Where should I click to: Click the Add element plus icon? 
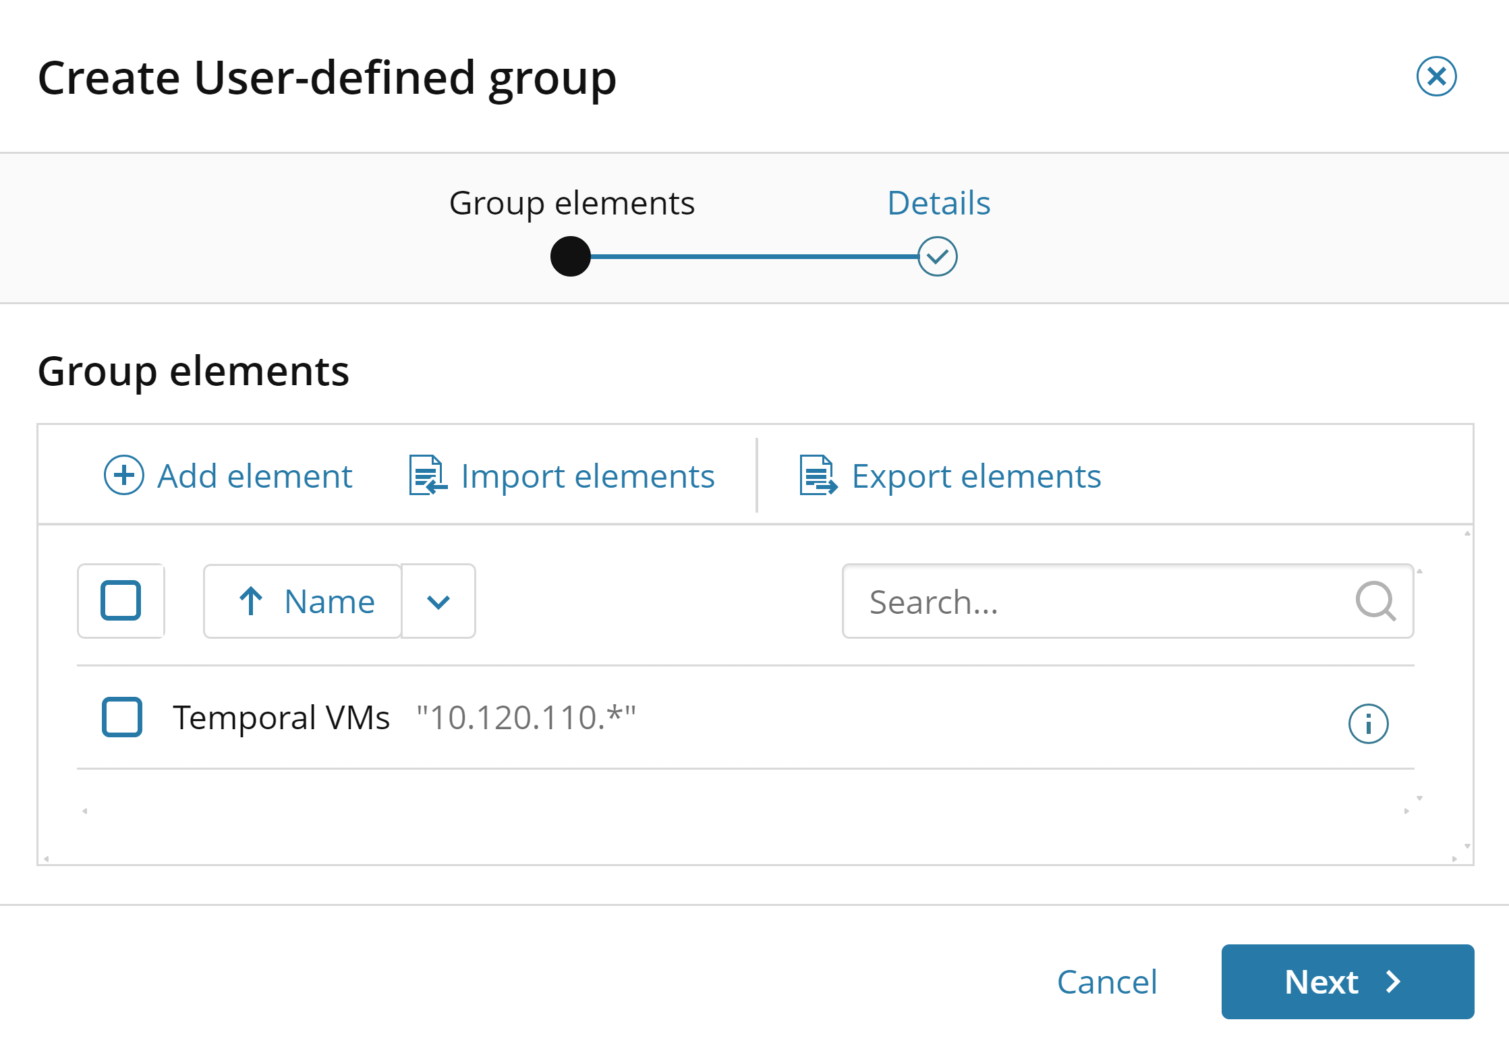point(123,476)
